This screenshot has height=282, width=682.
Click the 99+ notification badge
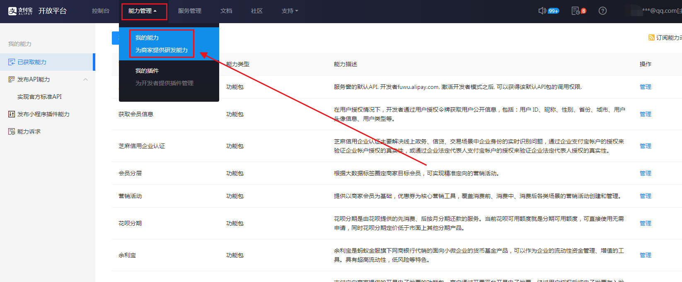point(554,11)
